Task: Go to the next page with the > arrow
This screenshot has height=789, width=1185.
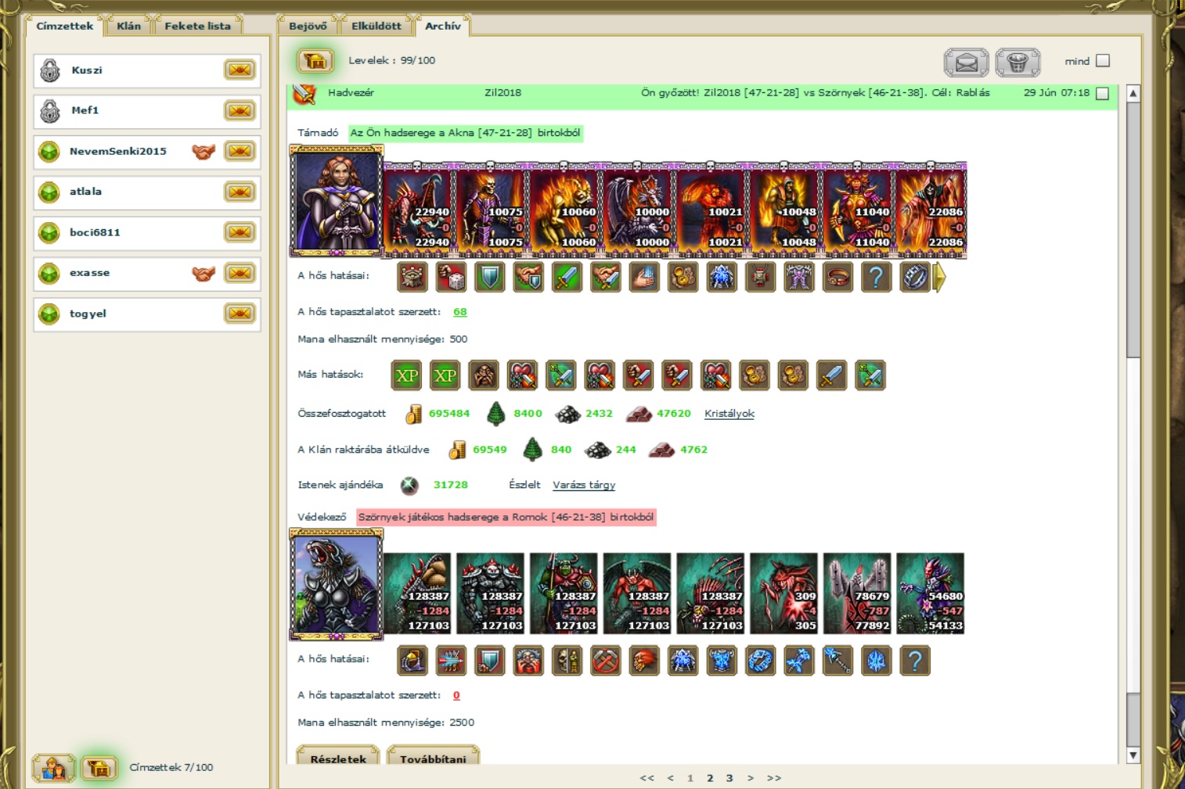Action: tap(751, 778)
